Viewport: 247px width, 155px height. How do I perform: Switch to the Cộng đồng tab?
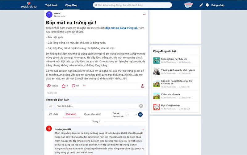(71, 5)
